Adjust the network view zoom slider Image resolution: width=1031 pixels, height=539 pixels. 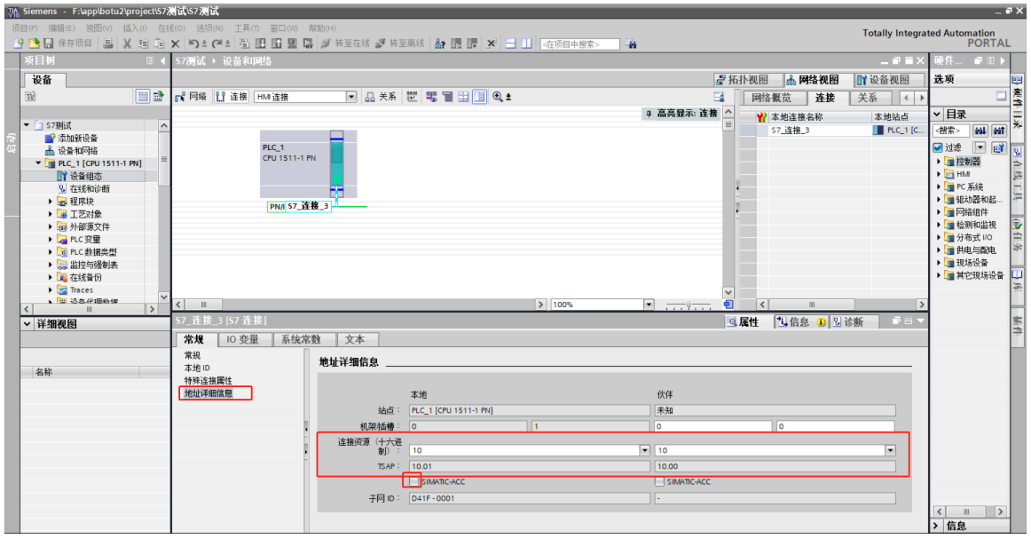pyautogui.click(x=689, y=305)
